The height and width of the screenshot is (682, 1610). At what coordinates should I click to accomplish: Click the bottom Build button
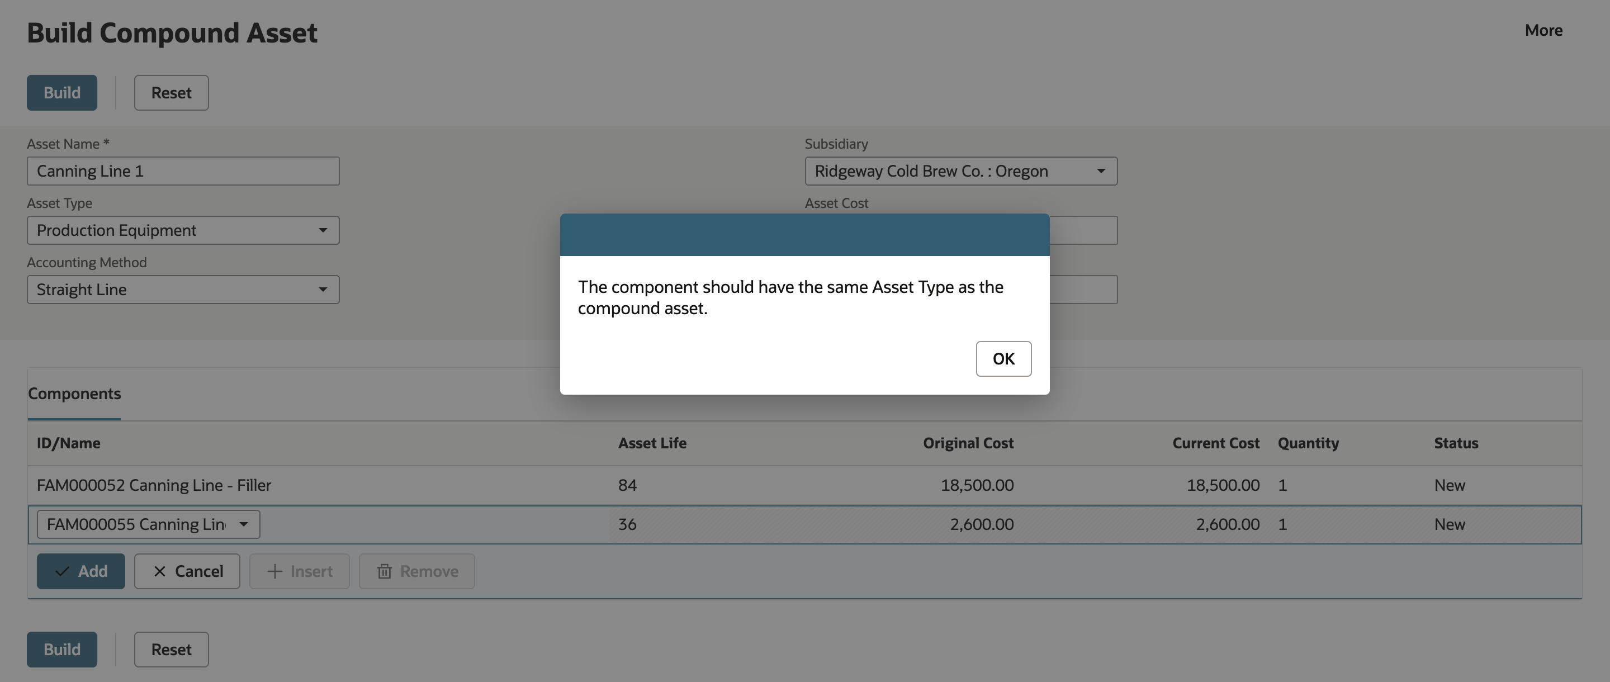pos(62,649)
